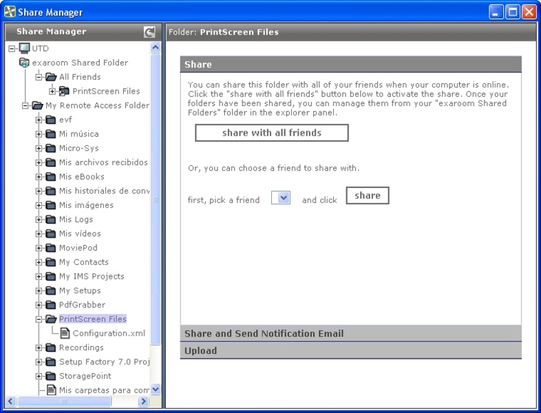Expand the evf folder node
The width and height of the screenshot is (541, 413).
[39, 120]
